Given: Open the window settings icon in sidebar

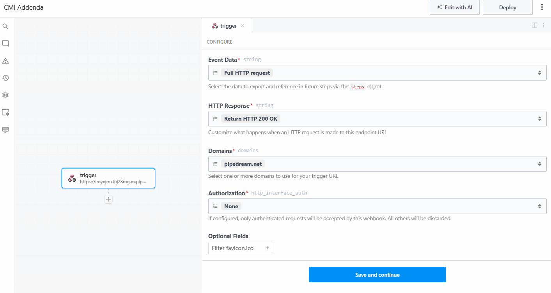Looking at the screenshot, I should (x=5, y=112).
